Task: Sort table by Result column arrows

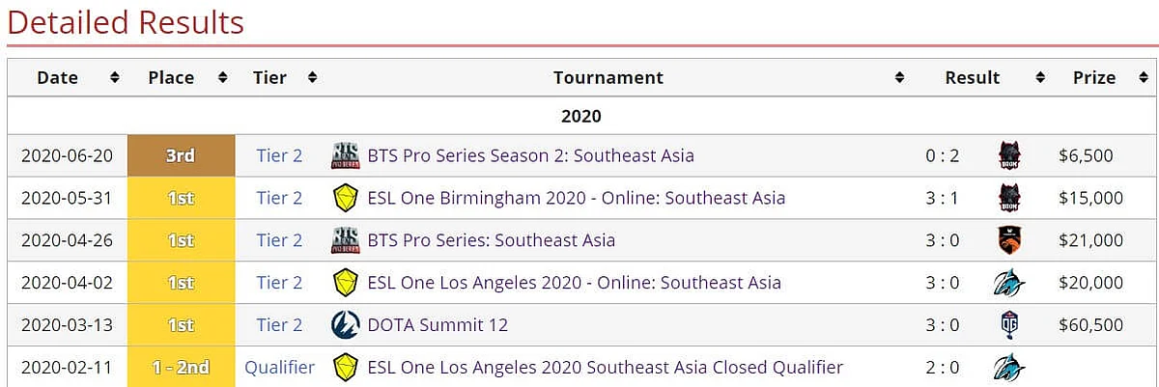Action: tap(1040, 77)
